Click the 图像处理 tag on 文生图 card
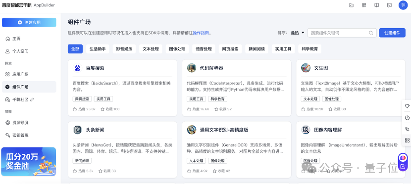The width and height of the screenshot is (411, 184). coord(332,99)
